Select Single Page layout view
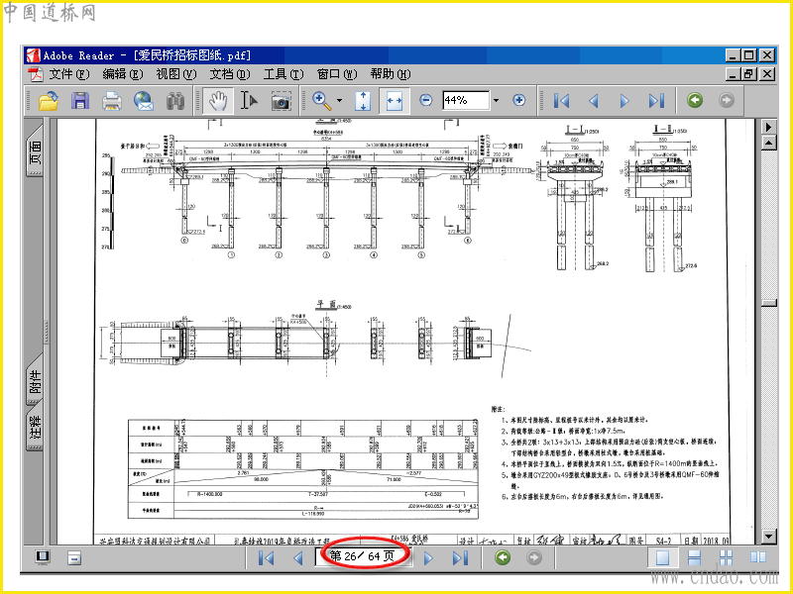The image size is (793, 594). pos(662,557)
